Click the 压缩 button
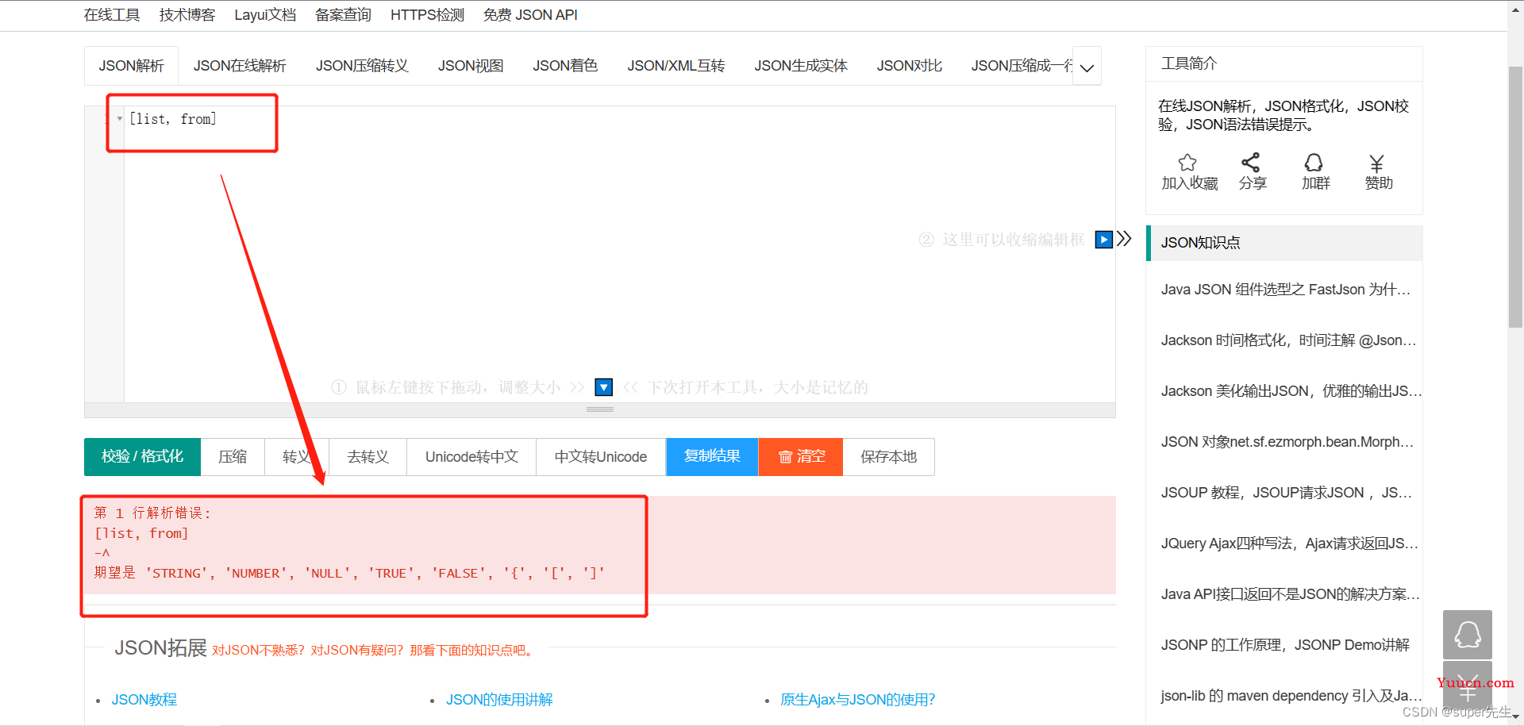 233,457
